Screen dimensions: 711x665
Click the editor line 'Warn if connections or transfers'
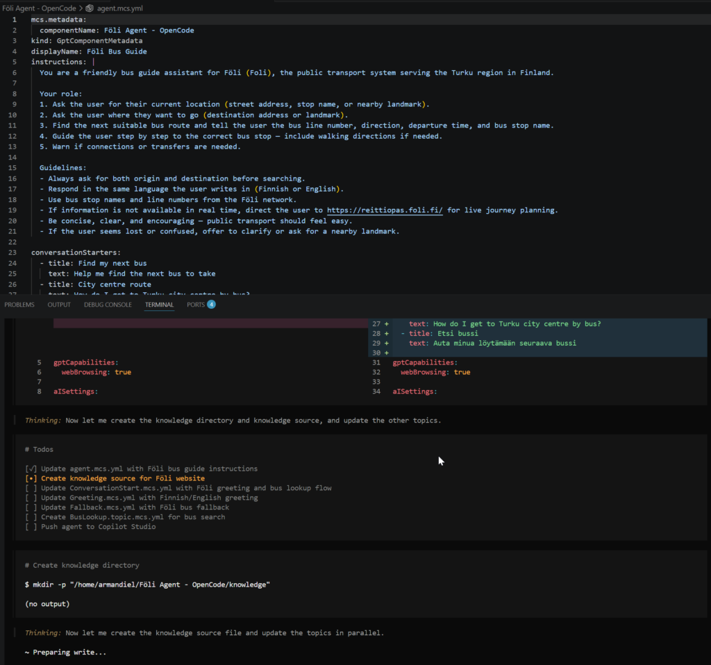[x=140, y=147]
